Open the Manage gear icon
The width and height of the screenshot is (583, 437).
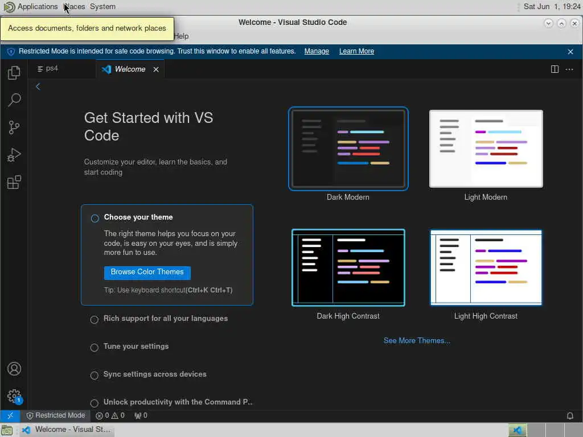click(14, 396)
